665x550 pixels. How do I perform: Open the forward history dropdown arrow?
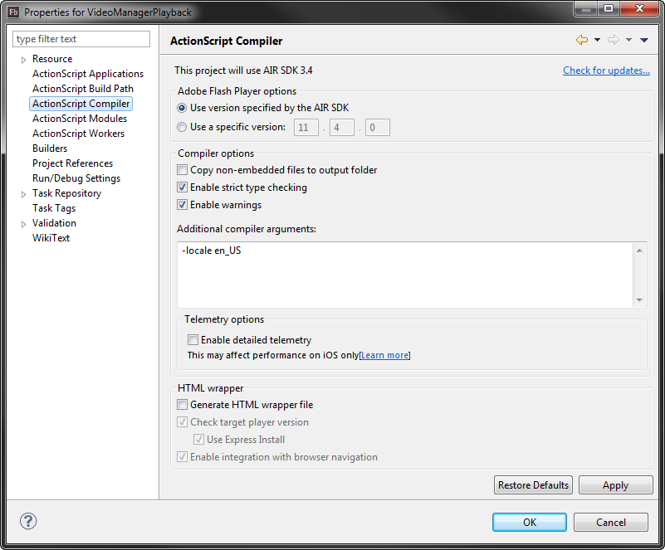point(629,40)
